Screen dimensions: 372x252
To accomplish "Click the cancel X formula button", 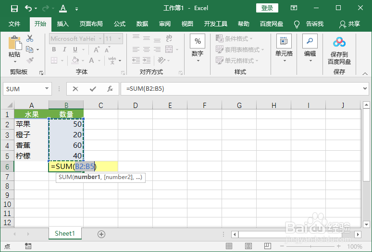I will click(75, 89).
